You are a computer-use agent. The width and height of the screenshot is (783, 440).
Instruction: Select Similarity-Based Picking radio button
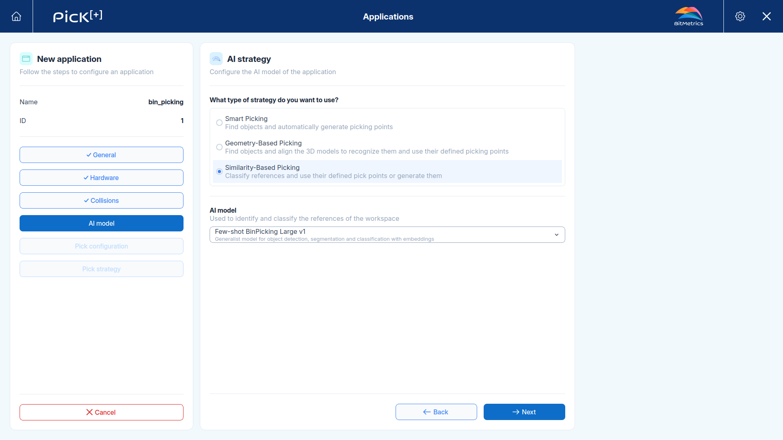click(x=219, y=172)
